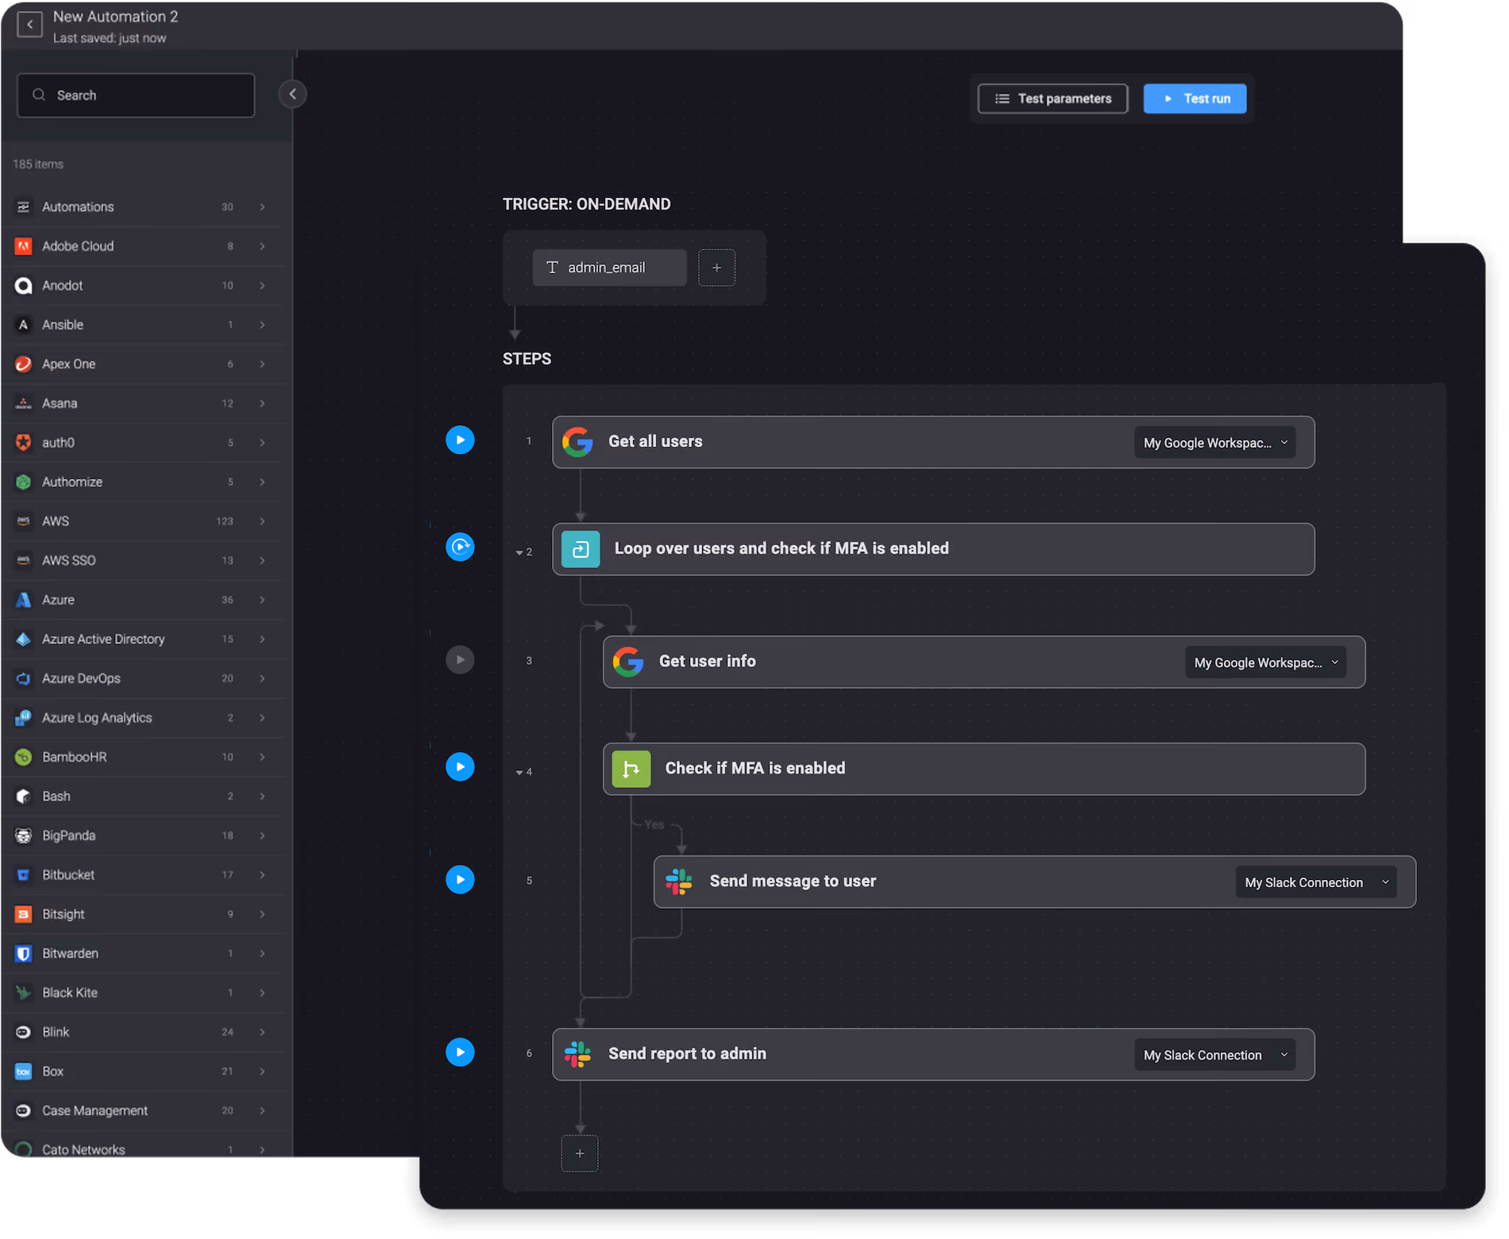Image resolution: width=1509 pixels, height=1239 pixels.
Task: Open the Case Management category
Action: 143,1110
